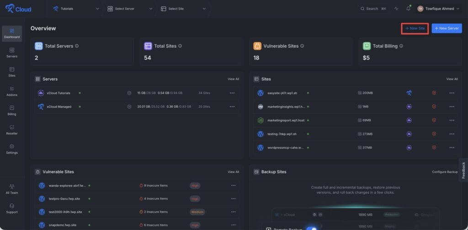Open more options for marketingreport.wp1.host
This screenshot has height=230, width=468.
coord(452,120)
